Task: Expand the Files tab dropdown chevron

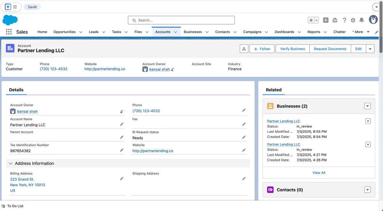Action: [147, 32]
